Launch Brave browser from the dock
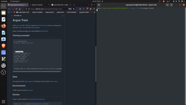 [3, 46]
